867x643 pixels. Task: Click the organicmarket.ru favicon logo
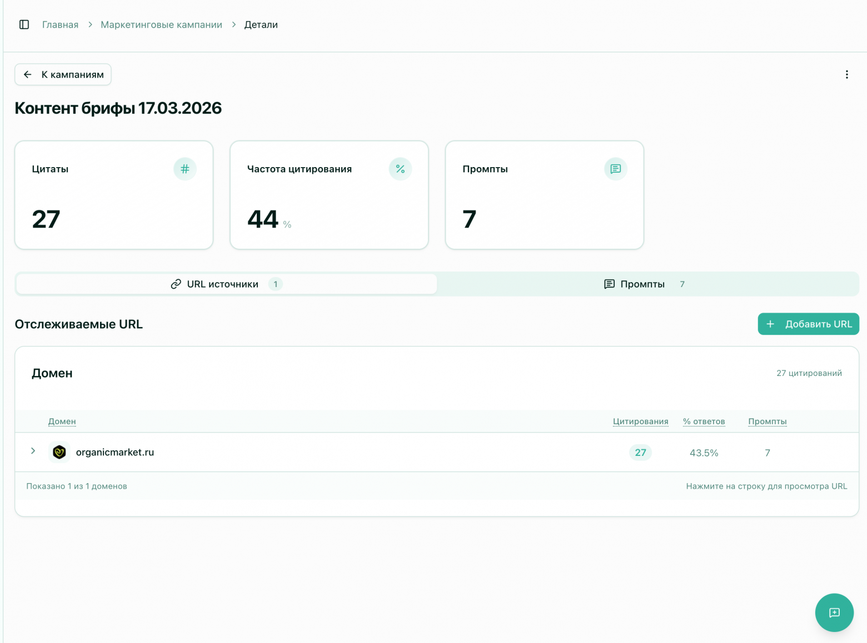tap(59, 452)
